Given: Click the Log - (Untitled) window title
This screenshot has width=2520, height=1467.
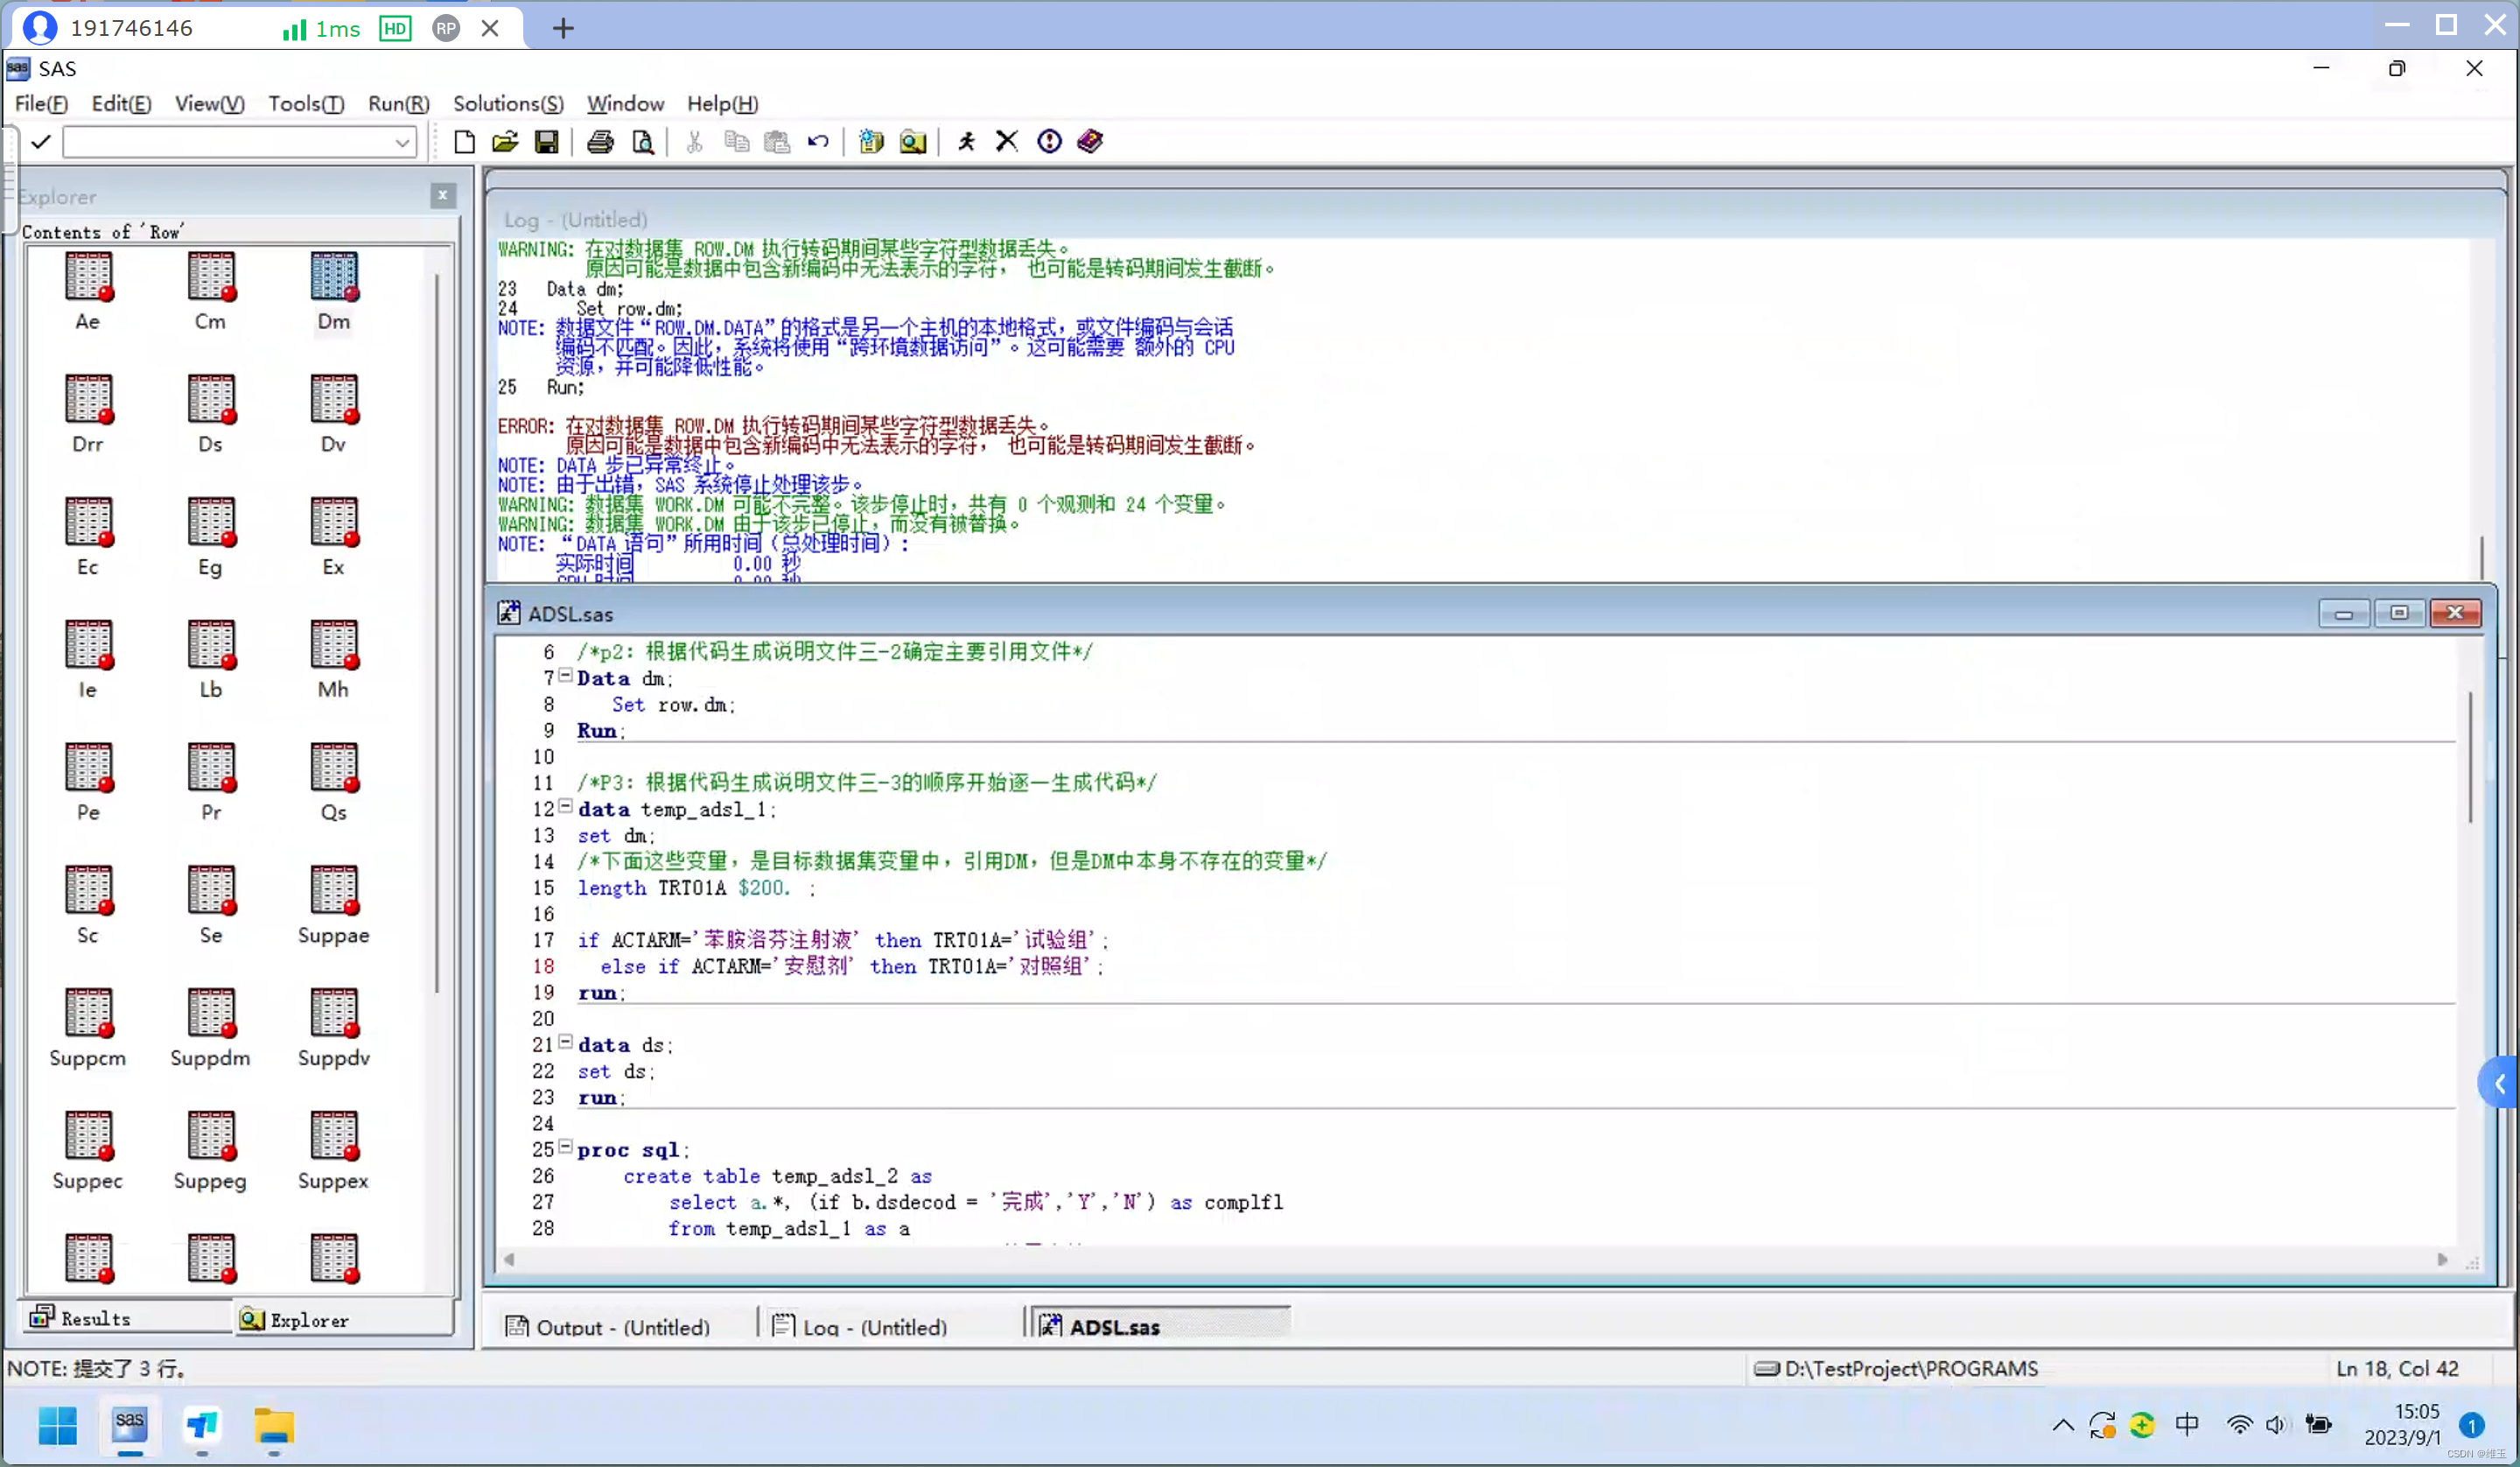Looking at the screenshot, I should click(x=575, y=219).
